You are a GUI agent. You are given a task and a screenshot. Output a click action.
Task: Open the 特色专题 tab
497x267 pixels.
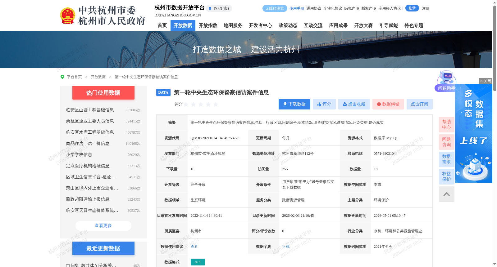(x=414, y=25)
